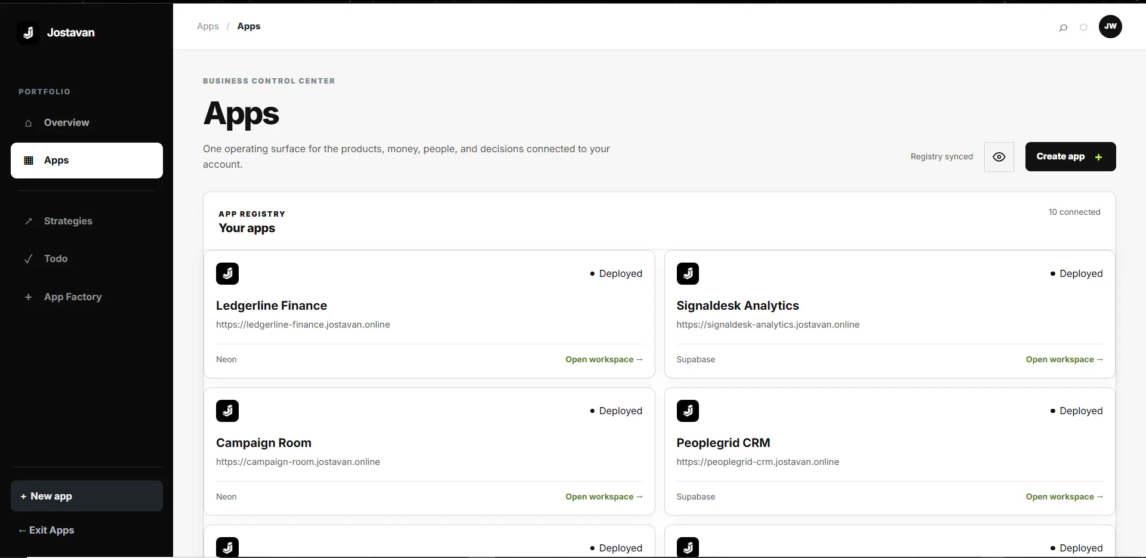This screenshot has width=1146, height=558.
Task: Click the New app button in sidebar
Action: click(x=87, y=496)
